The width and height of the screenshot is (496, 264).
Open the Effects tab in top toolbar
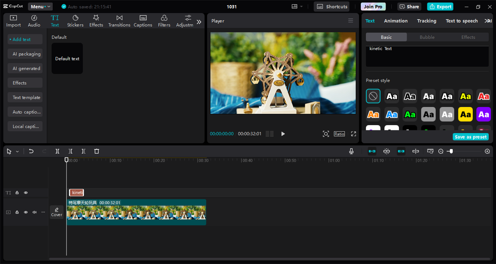[x=96, y=21]
